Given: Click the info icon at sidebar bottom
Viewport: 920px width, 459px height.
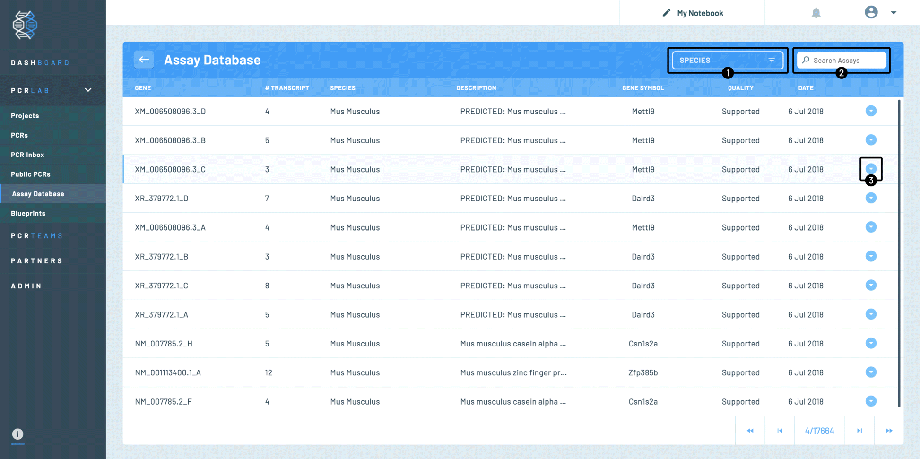Looking at the screenshot, I should click(x=17, y=434).
